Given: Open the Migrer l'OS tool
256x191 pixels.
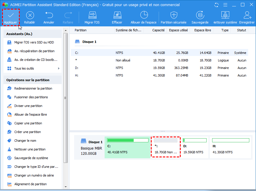Looking at the screenshot, I should pos(92,15).
